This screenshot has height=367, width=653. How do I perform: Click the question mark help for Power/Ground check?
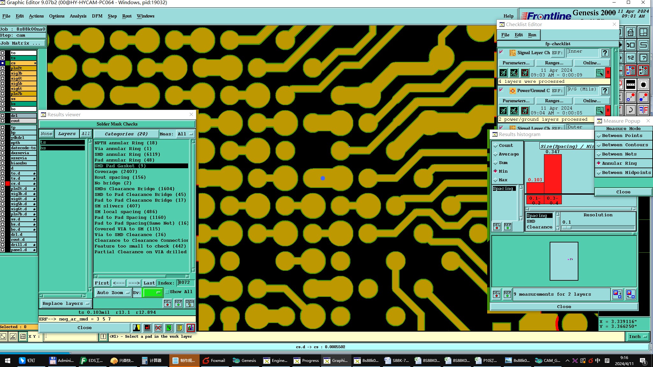605,91
